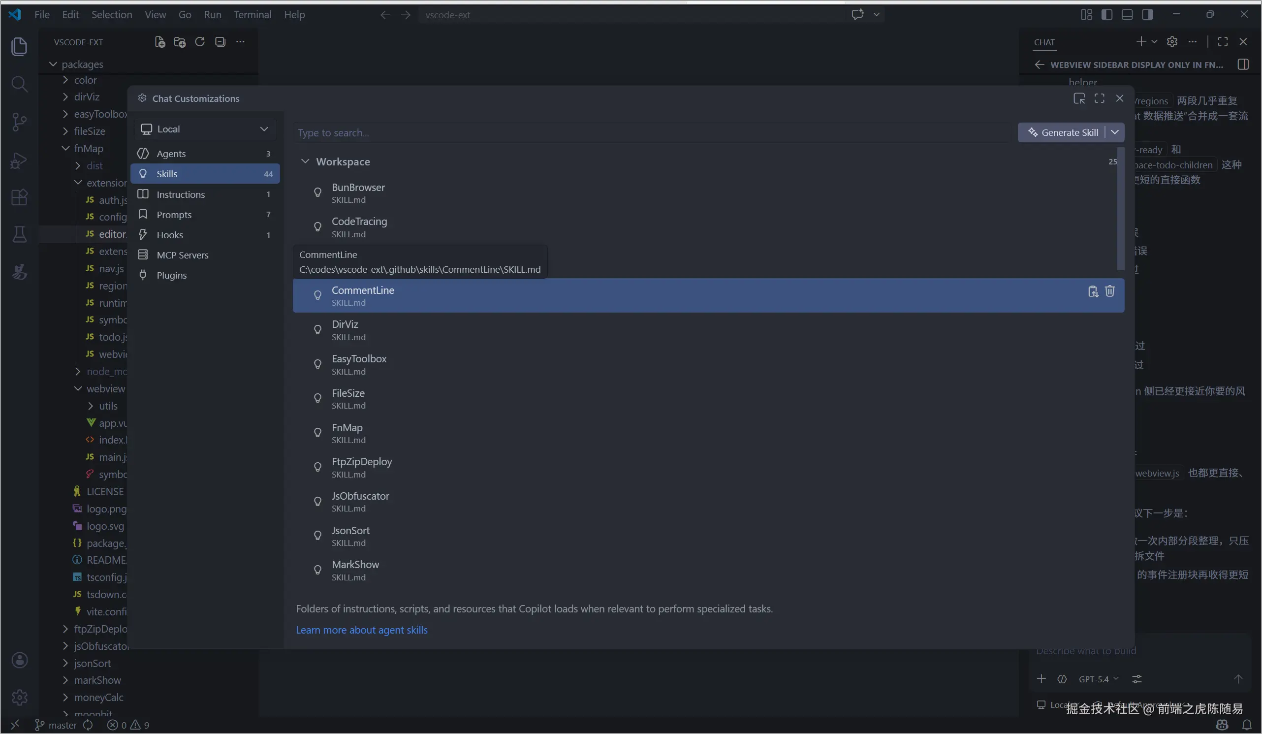Image resolution: width=1262 pixels, height=734 pixels.
Task: Open the Local source dropdown
Action: [x=205, y=129]
